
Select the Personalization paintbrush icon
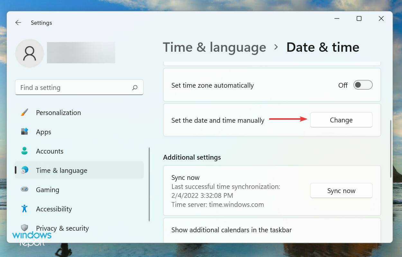24,112
